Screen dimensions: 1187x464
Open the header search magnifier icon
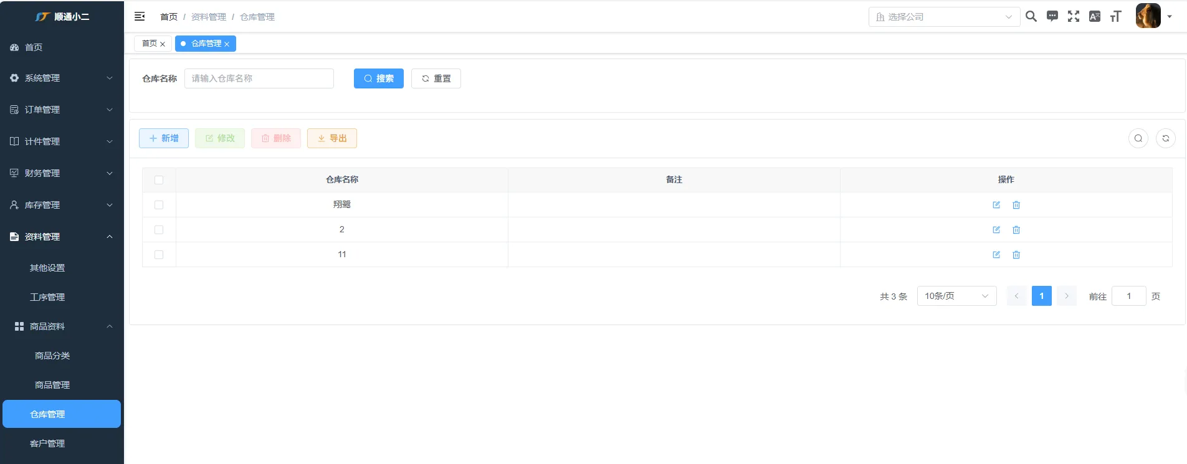point(1031,16)
